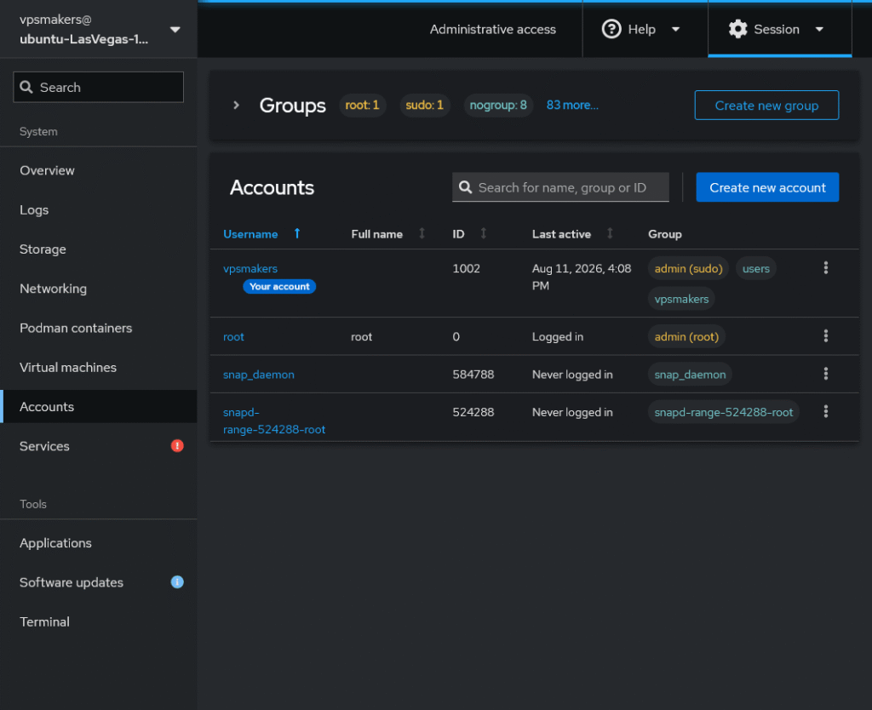Open kebab menu for vpsmakers account

coord(825,268)
